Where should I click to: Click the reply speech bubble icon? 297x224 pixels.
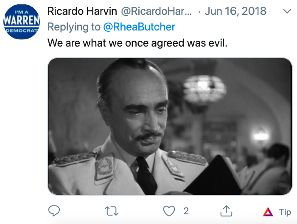click(54, 211)
